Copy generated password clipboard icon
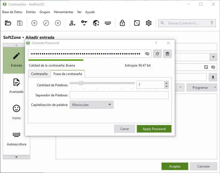This screenshot has width=220, height=173. coord(167,54)
